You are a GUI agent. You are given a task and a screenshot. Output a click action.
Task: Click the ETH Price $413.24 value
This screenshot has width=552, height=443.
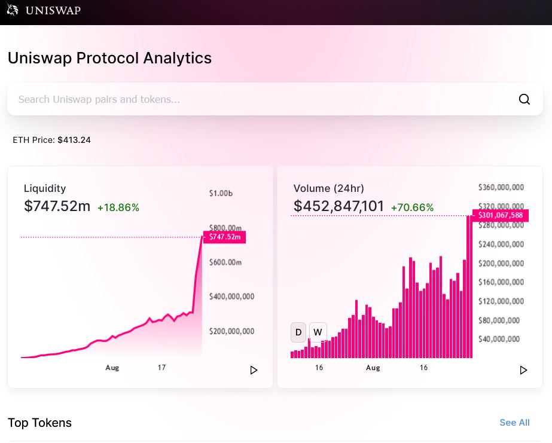[x=74, y=140]
